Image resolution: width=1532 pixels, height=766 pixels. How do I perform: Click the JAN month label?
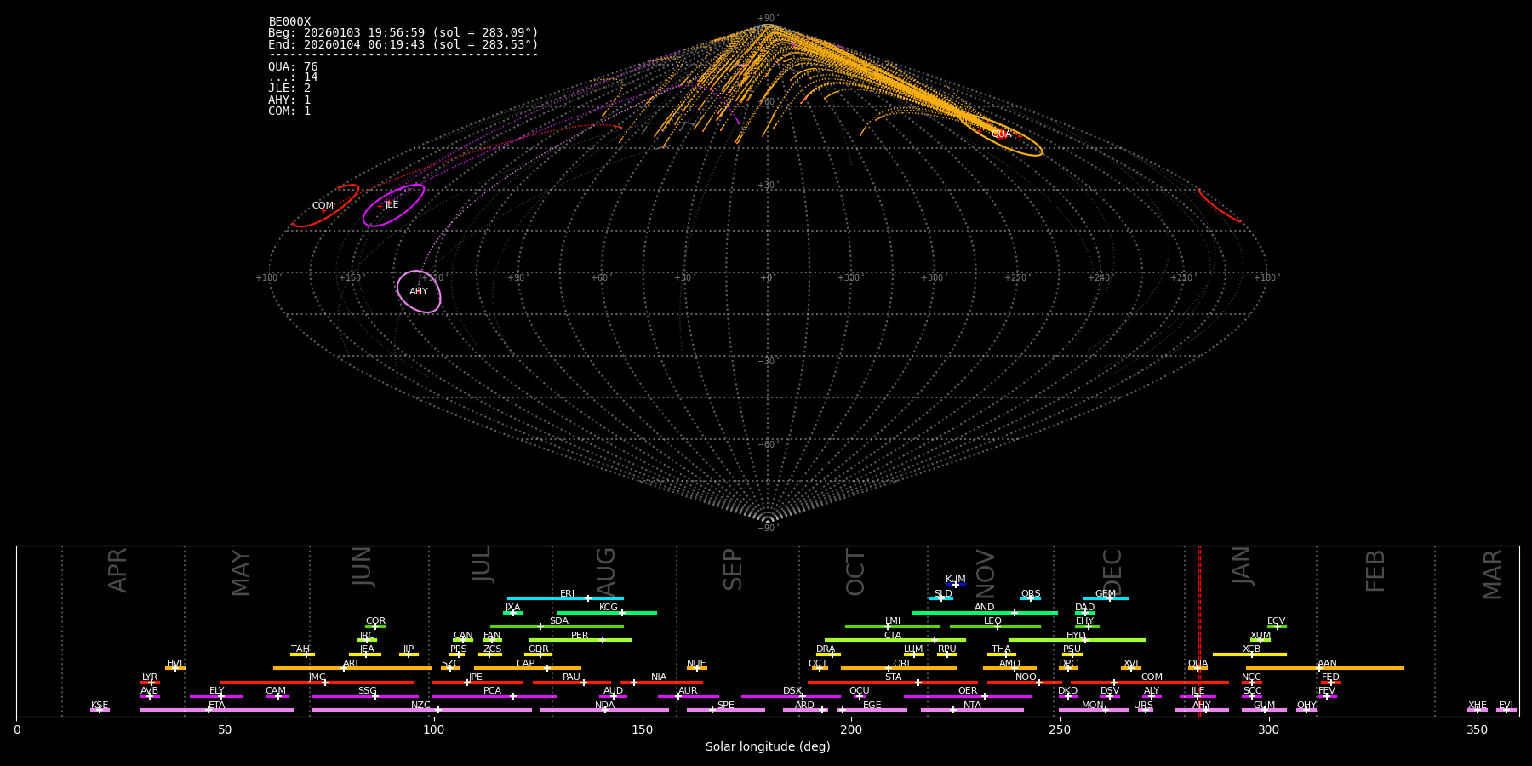(1242, 566)
